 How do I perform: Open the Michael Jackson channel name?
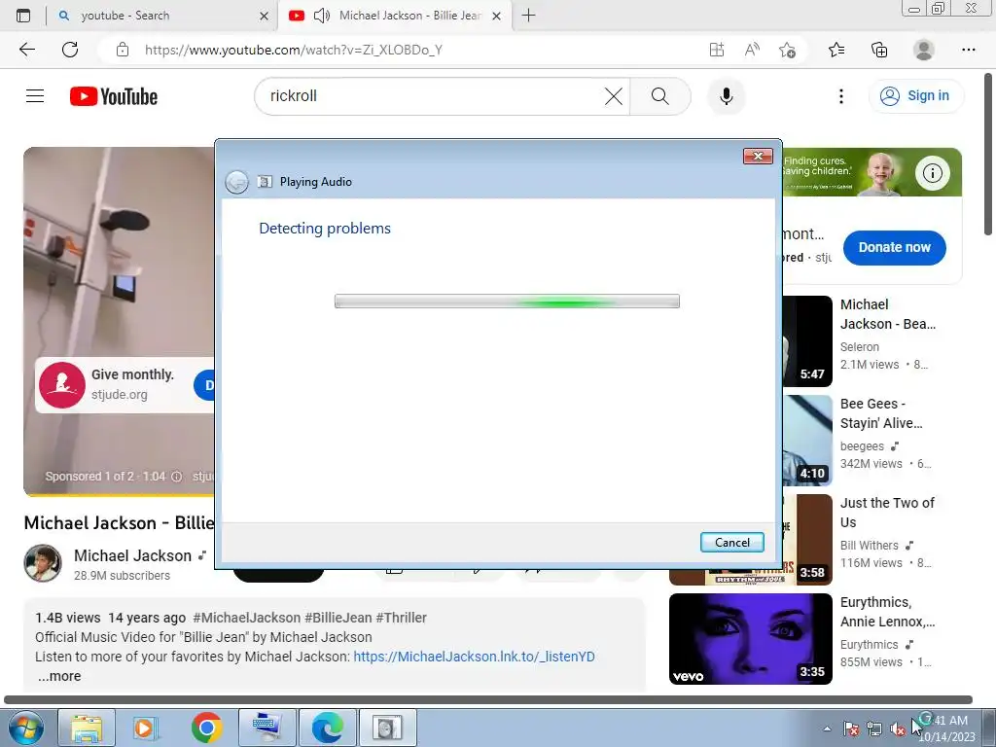132,555
